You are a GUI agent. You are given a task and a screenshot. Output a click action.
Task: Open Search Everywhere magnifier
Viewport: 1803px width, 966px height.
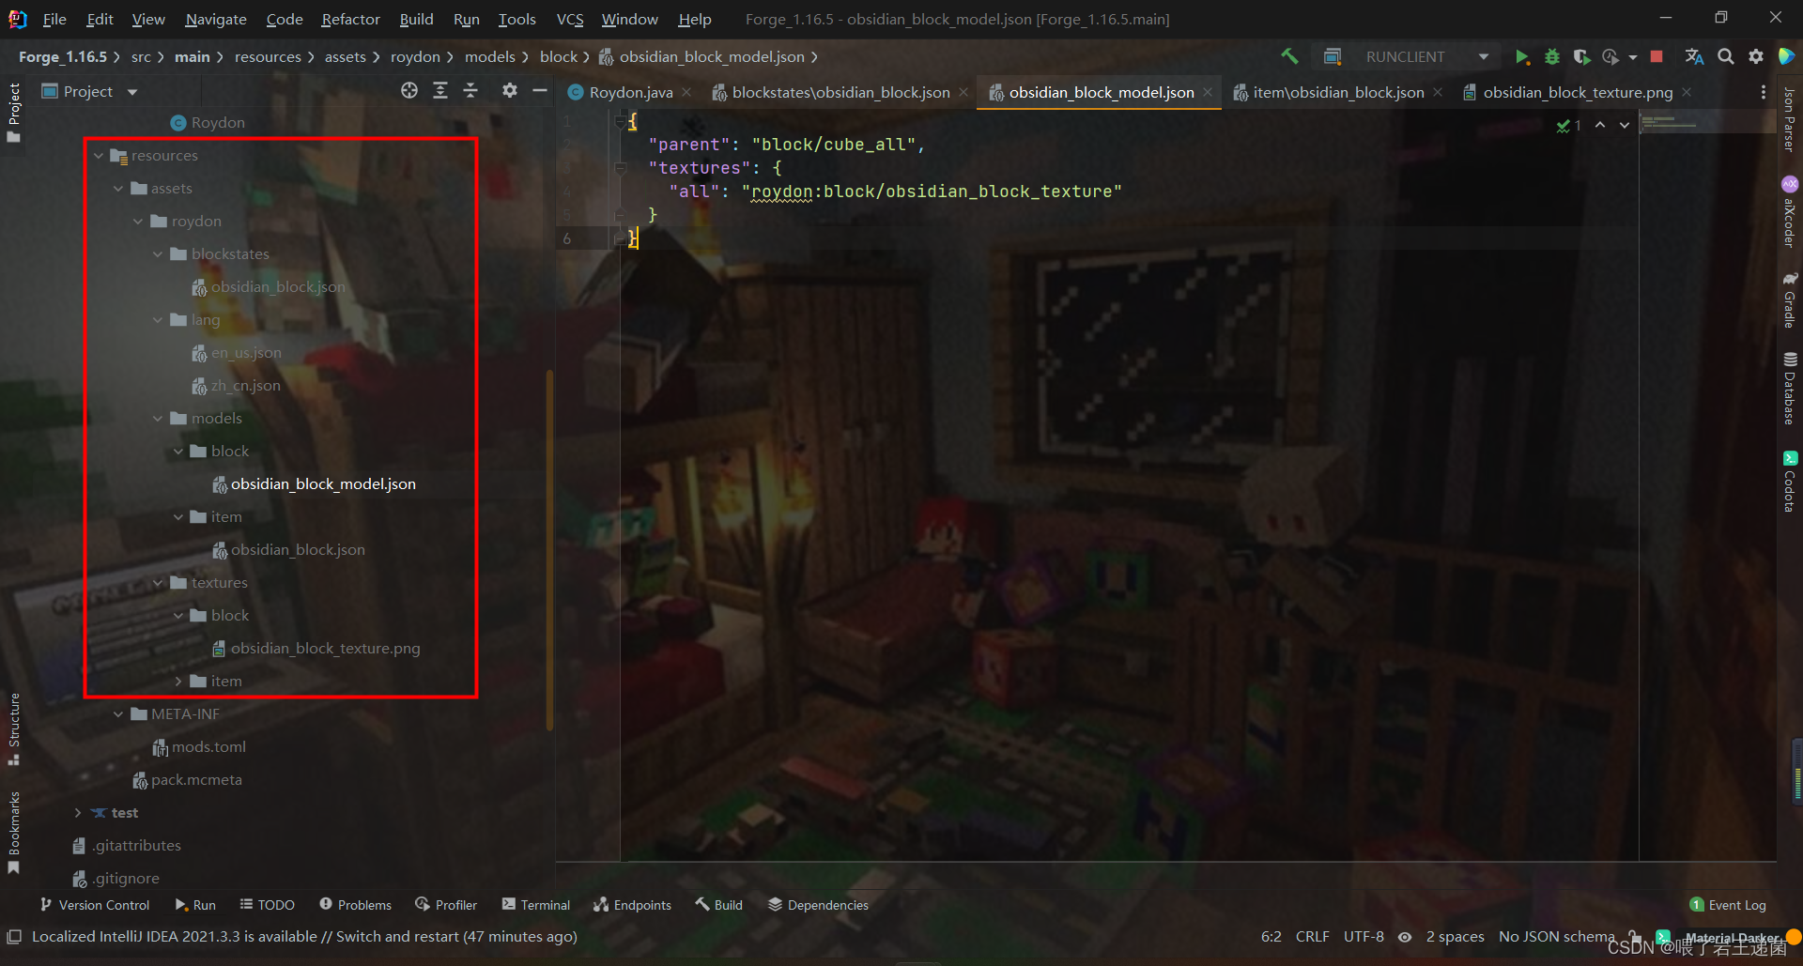(x=1726, y=56)
